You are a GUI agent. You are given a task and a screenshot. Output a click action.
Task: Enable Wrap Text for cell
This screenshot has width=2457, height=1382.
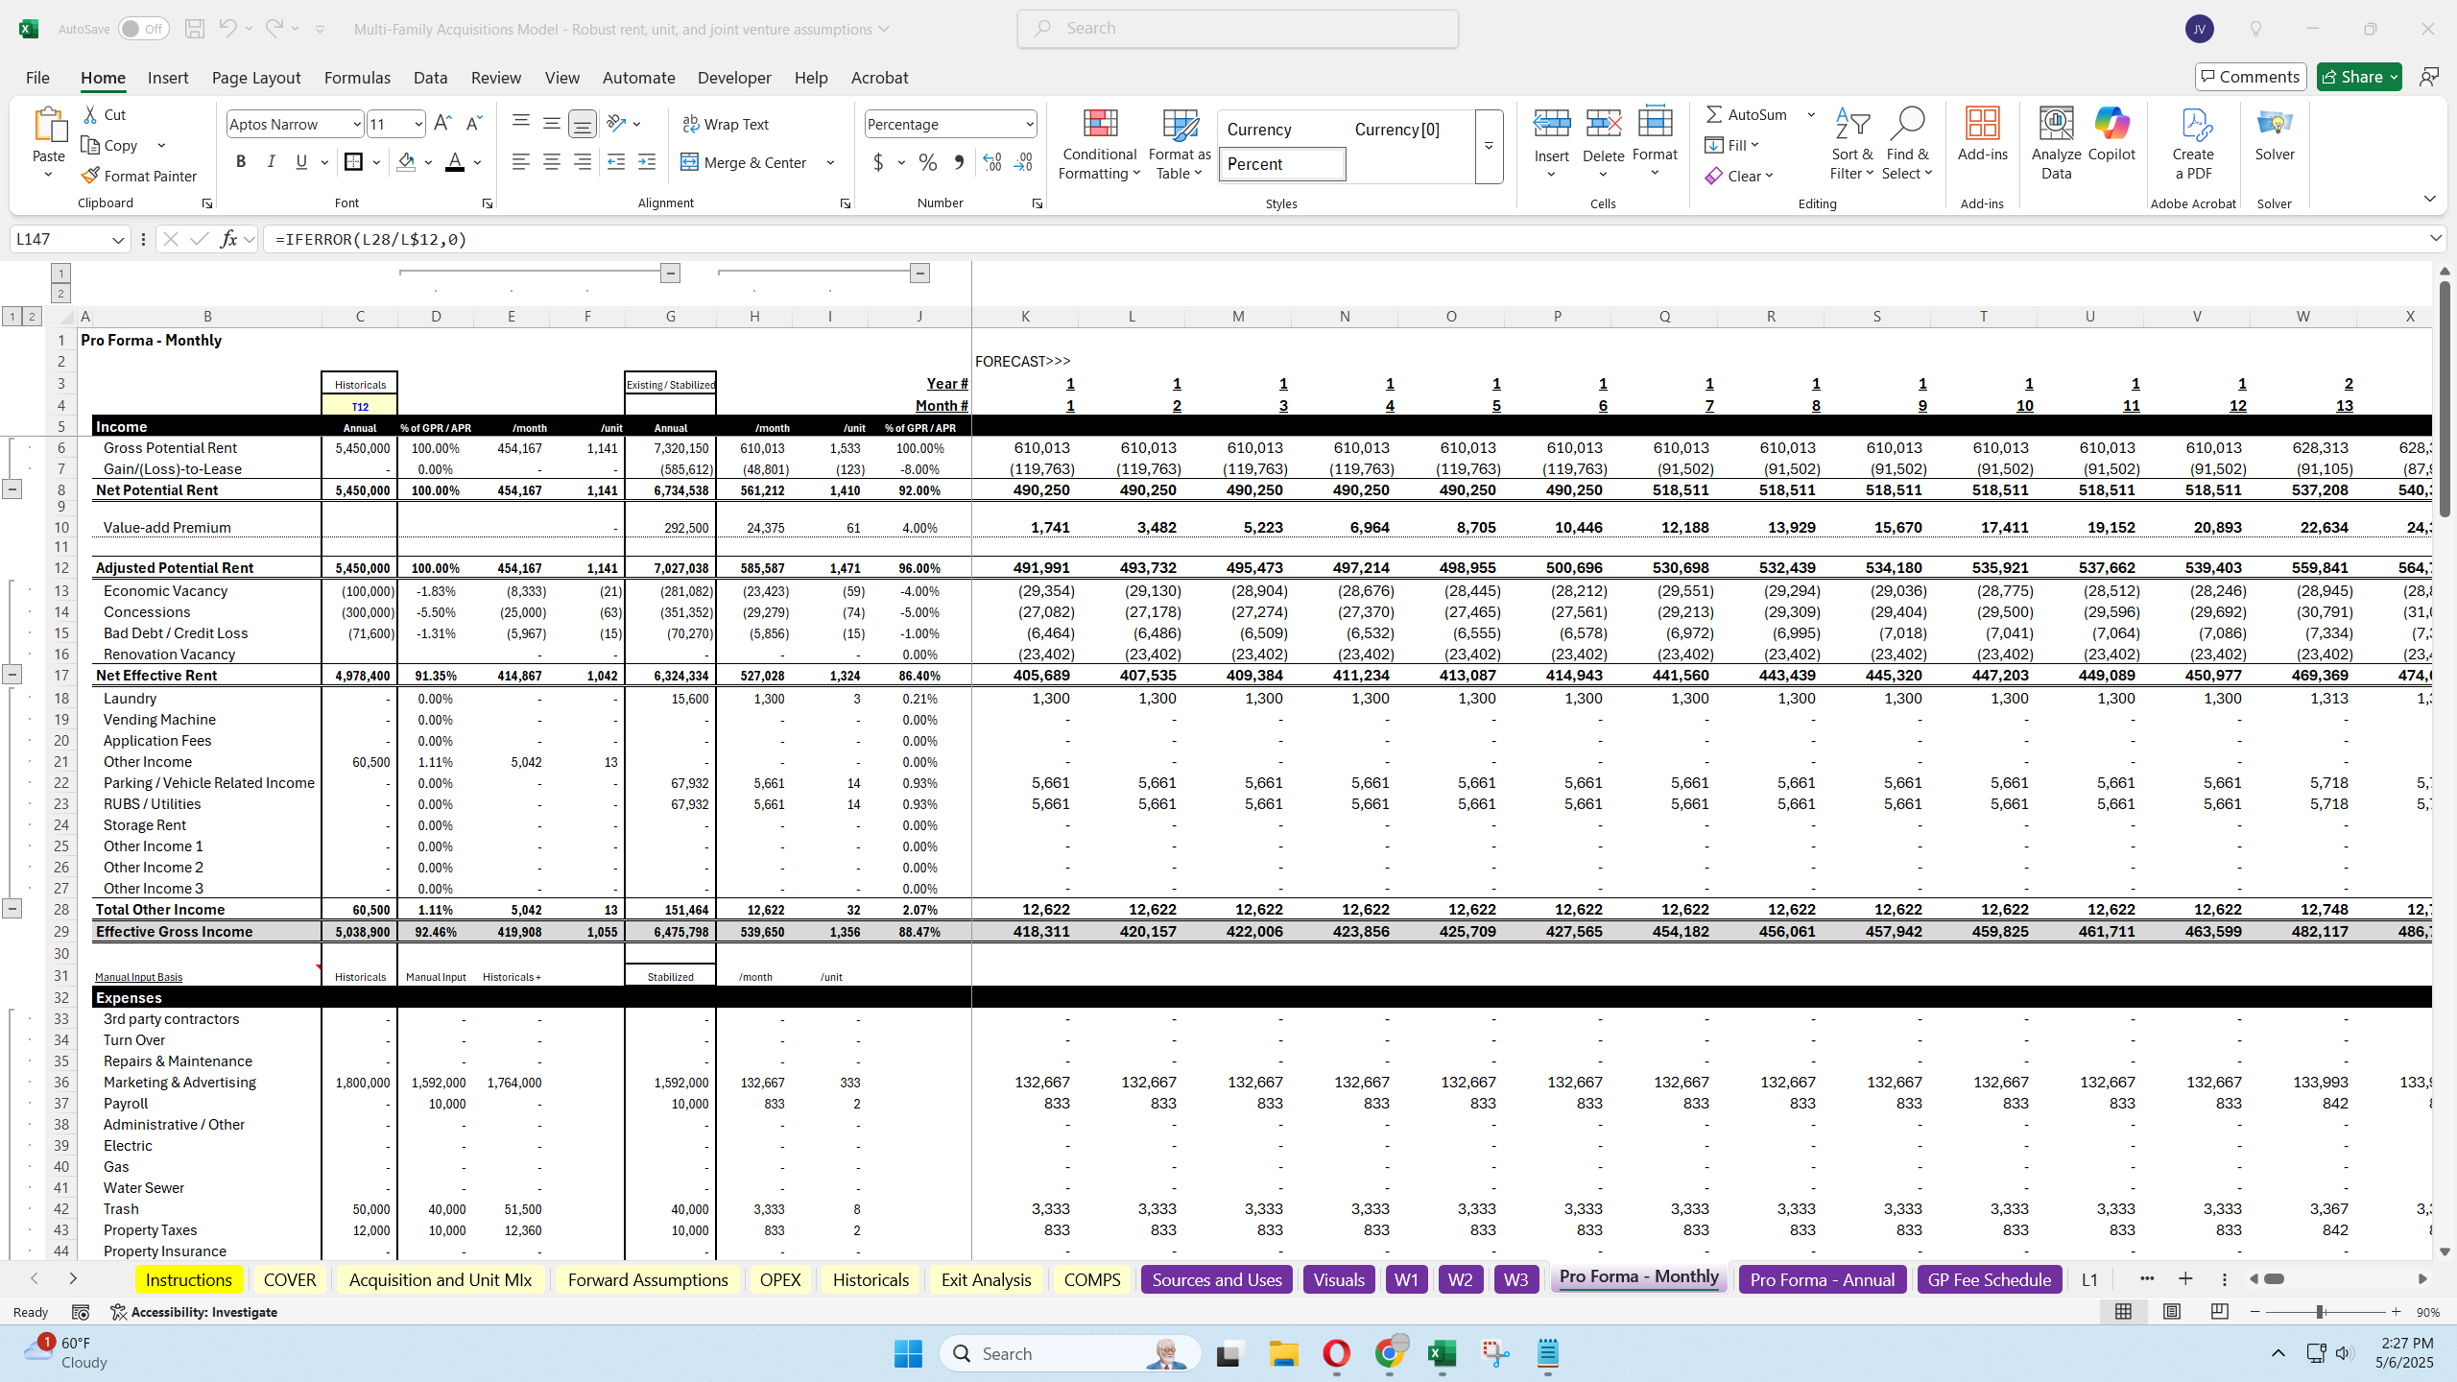(x=726, y=124)
